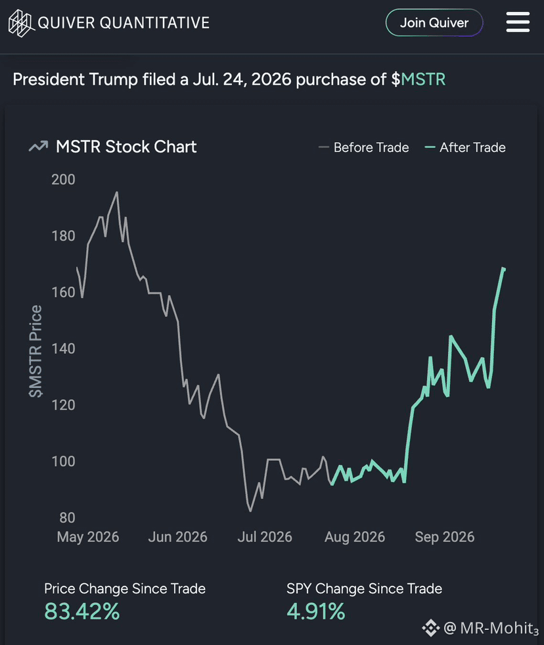Toggle the After Trade legend series
The image size is (544, 645).
tap(465, 147)
